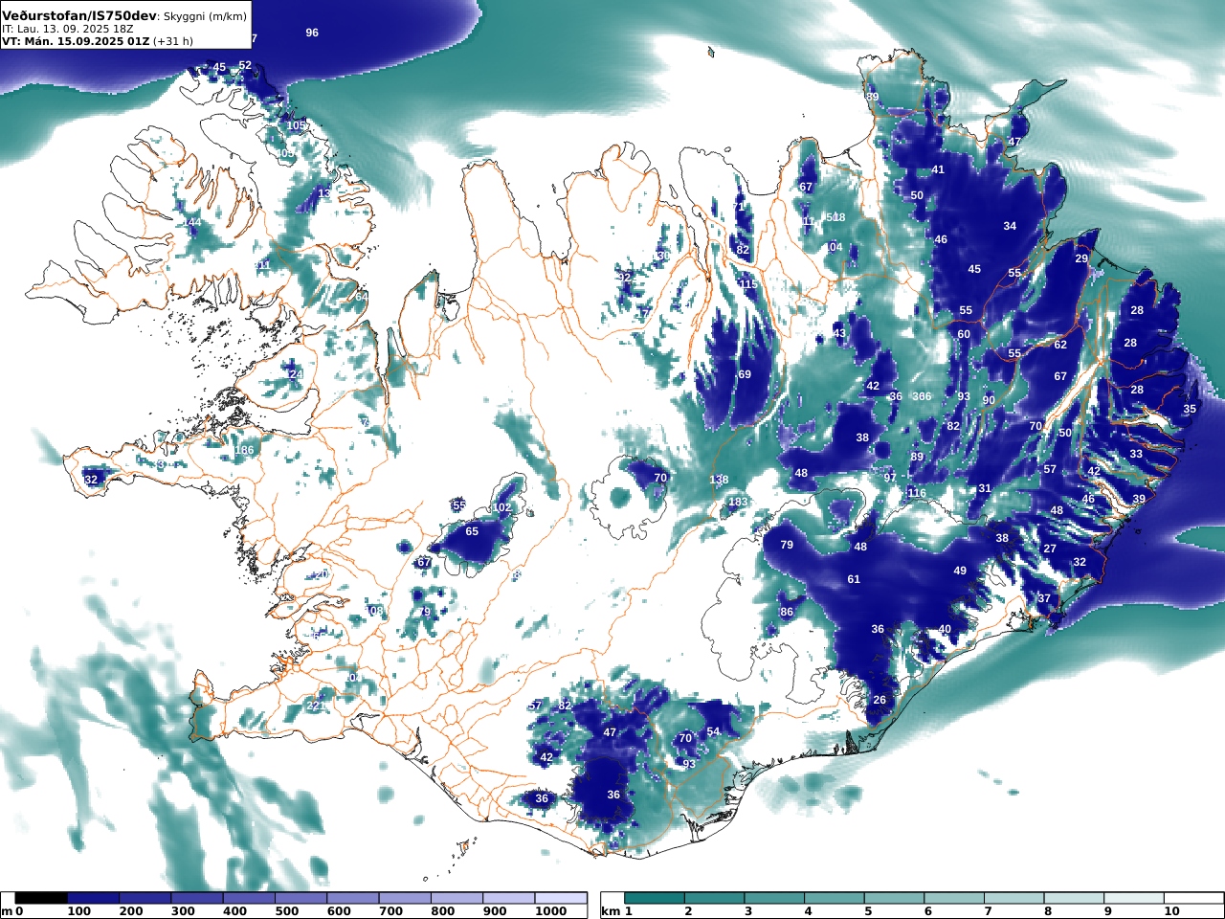Click the VT: Mán. 15.09.2025 01Z line

75,41
